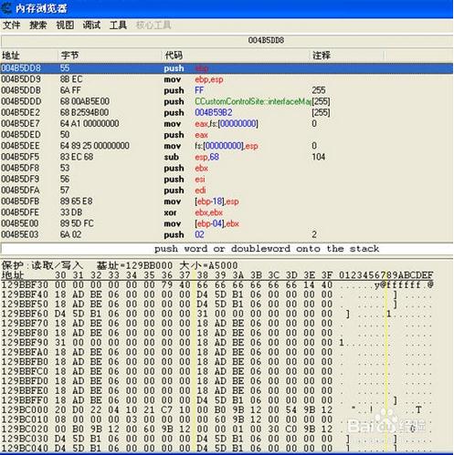Click hex dump row 129BBF60
The height and width of the screenshot is (455, 454).
[217, 314]
